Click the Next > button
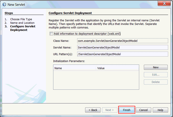 [x=110, y=110]
